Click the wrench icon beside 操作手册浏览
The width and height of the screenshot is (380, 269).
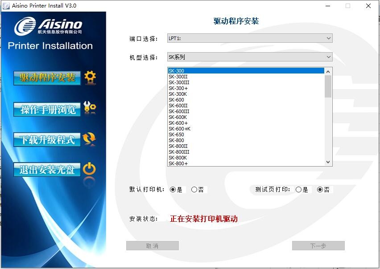[x=89, y=107]
